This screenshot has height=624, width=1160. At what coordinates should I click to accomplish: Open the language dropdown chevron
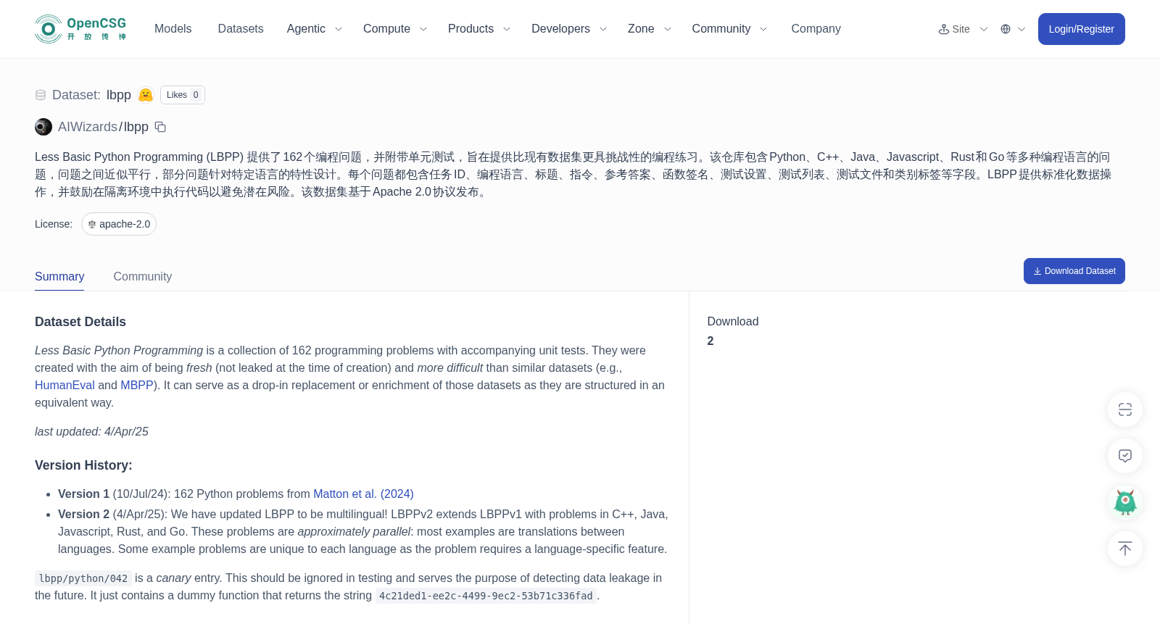[1022, 29]
